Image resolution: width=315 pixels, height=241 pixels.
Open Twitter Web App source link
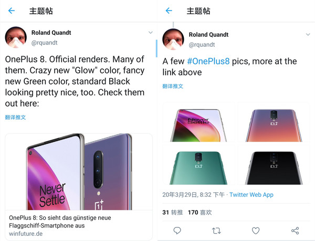pos(251,195)
